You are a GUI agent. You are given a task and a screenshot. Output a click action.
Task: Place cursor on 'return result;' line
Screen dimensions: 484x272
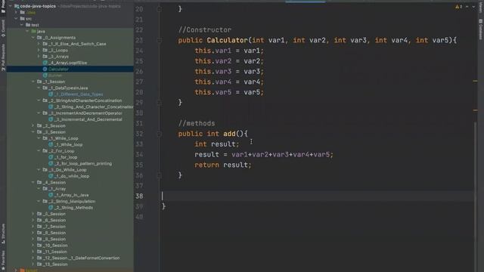pos(223,165)
